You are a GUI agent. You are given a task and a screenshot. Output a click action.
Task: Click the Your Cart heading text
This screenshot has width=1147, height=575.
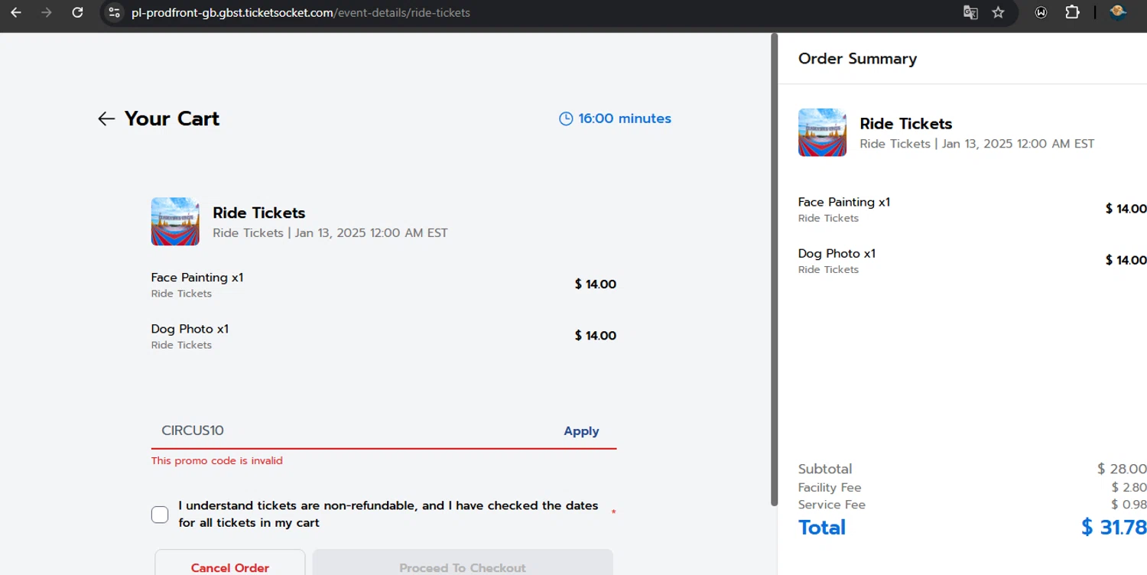click(172, 119)
